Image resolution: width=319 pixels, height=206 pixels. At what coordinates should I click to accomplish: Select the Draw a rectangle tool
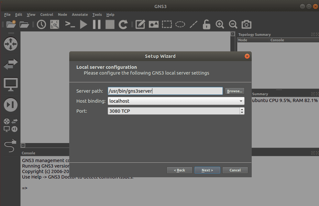[167, 25]
